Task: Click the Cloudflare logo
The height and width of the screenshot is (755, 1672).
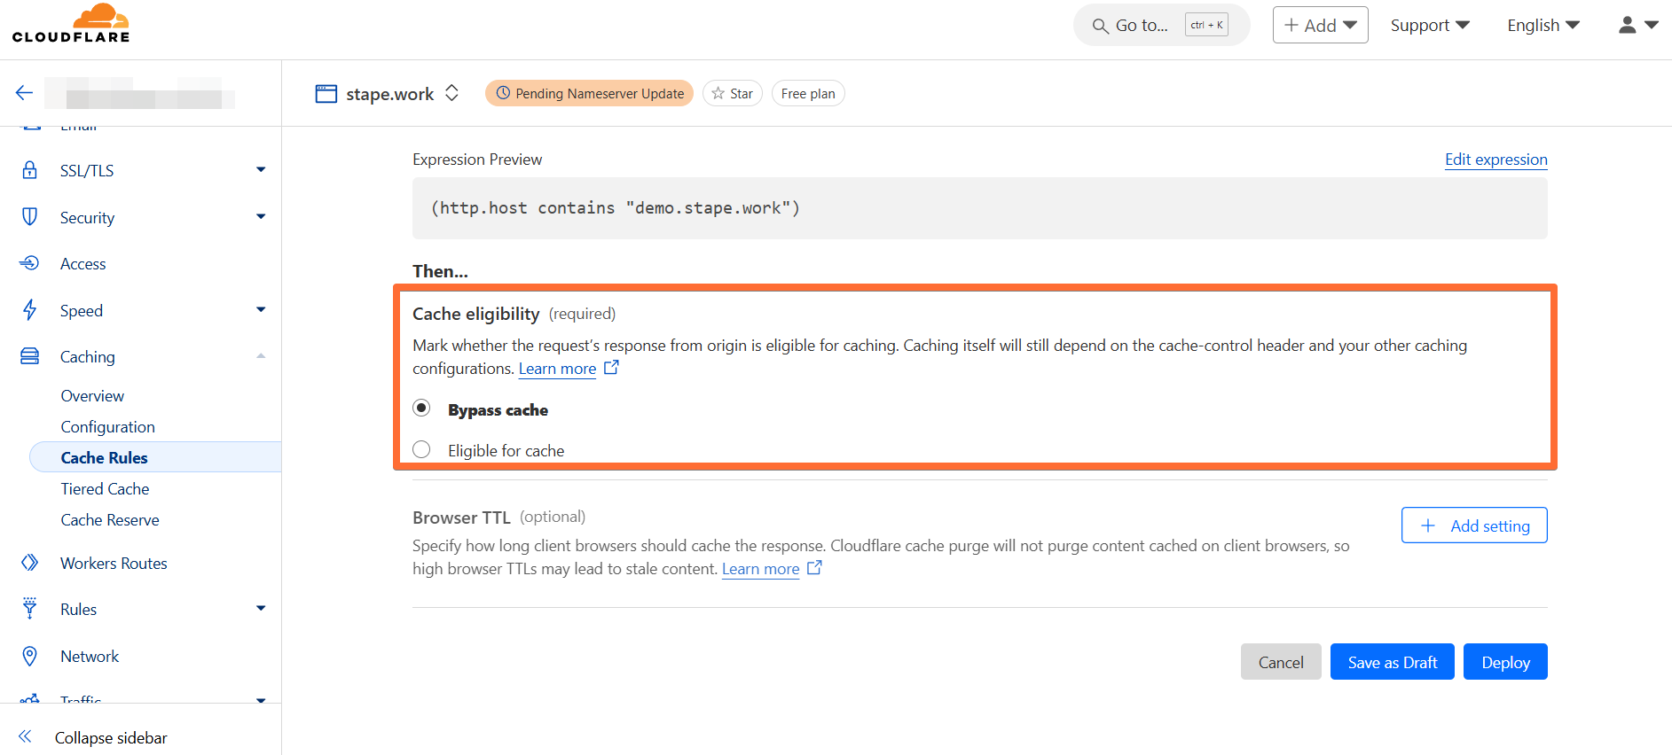Action: pos(71,24)
